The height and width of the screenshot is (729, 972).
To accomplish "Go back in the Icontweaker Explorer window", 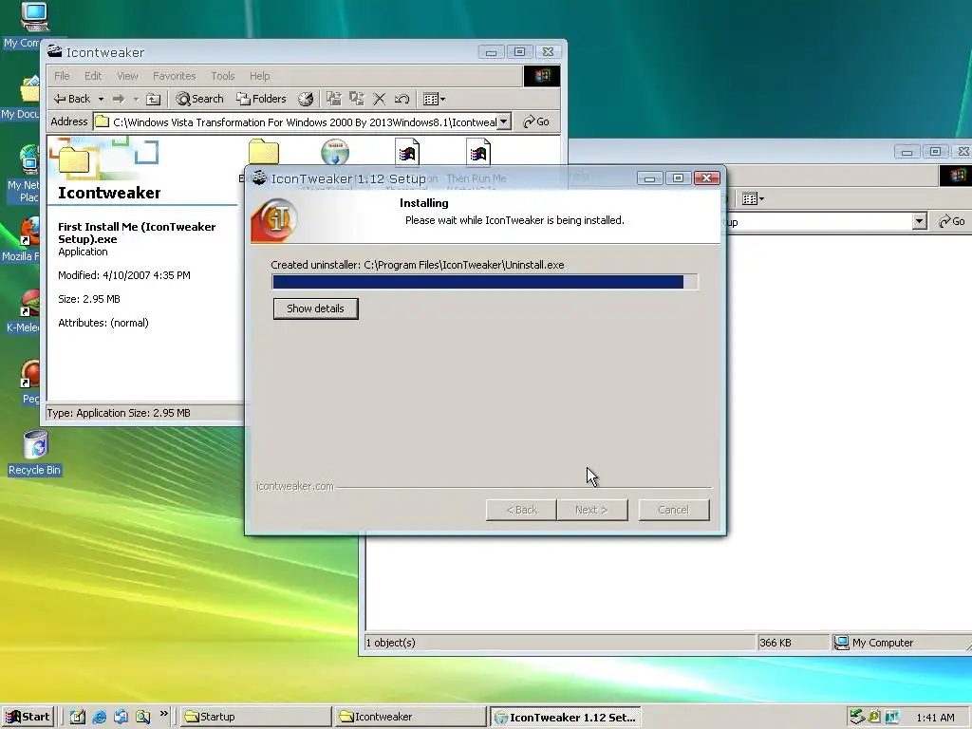I will 72,99.
